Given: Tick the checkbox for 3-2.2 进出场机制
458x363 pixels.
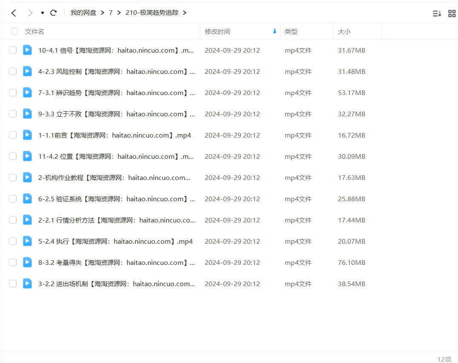Looking at the screenshot, I should [13, 284].
